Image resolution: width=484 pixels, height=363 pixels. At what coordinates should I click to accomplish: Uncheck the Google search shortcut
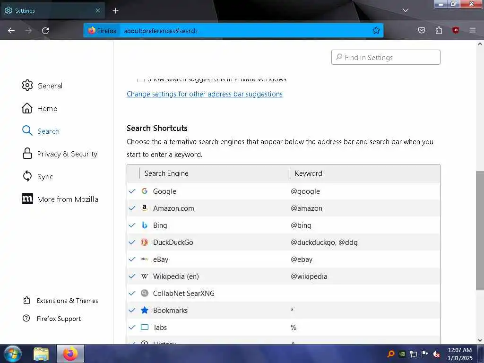click(132, 191)
